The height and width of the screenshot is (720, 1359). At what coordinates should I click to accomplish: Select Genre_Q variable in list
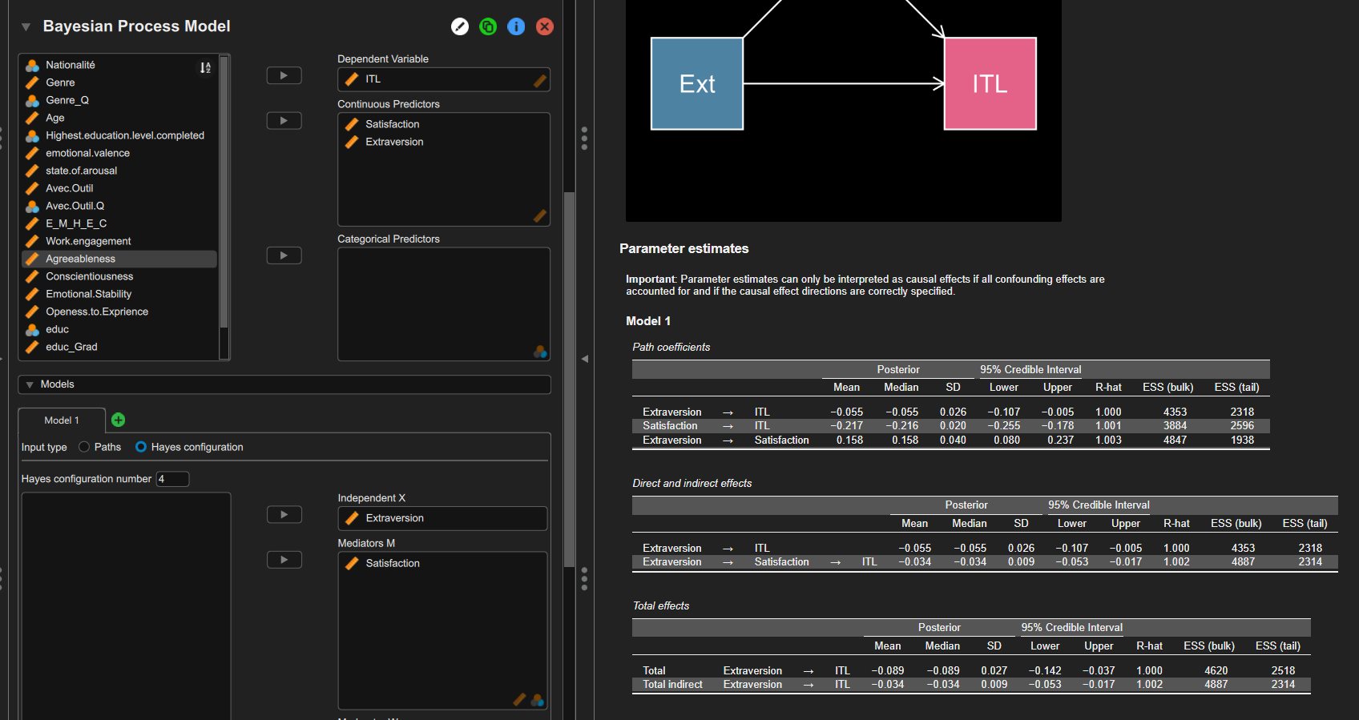point(119,100)
